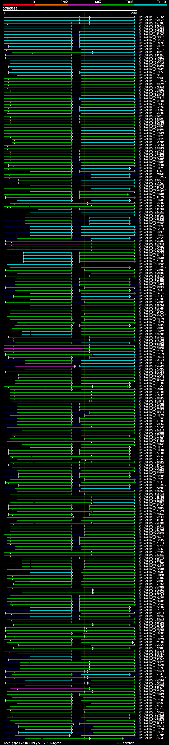The width and height of the screenshot is (169, 745).
Task: Select the UniRef100_Q7F2J9 label
Action: [x=152, y=706]
